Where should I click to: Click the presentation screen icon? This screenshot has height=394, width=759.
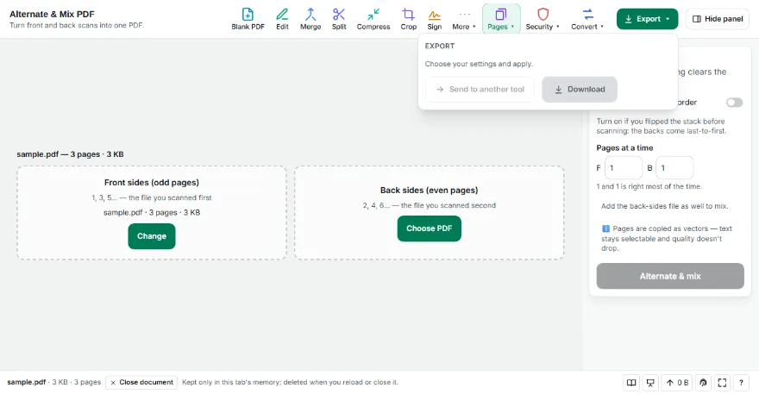click(x=650, y=383)
